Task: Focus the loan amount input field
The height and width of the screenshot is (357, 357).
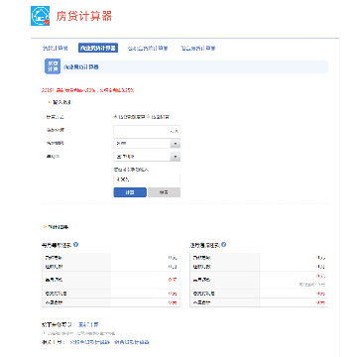Action: pyautogui.click(x=147, y=131)
